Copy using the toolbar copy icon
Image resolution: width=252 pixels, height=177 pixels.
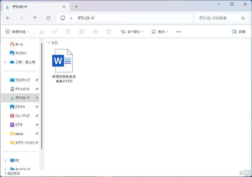point(55,32)
